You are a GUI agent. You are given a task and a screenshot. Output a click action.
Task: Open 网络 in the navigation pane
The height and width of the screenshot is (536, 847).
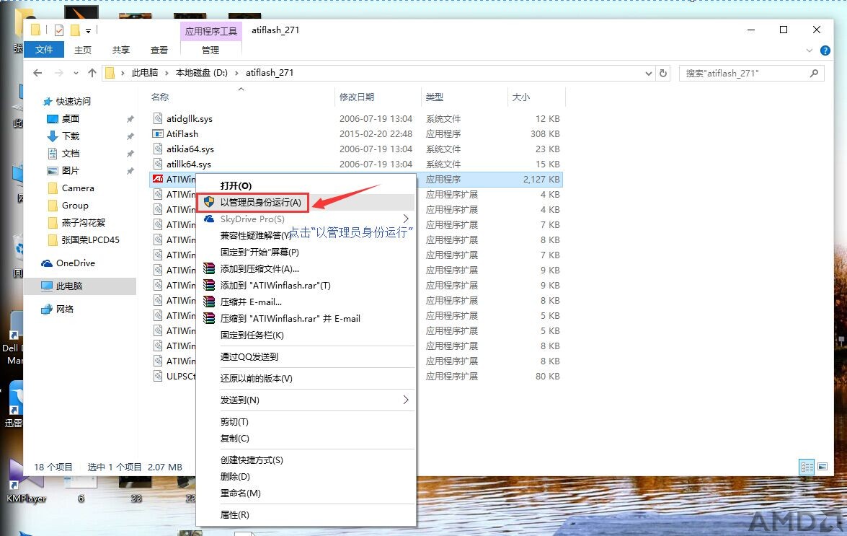click(65, 309)
